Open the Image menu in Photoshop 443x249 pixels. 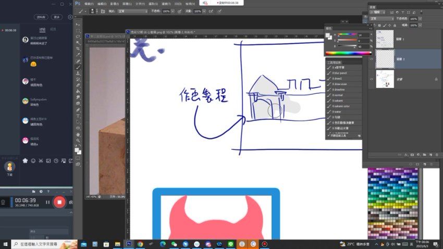click(115, 4)
